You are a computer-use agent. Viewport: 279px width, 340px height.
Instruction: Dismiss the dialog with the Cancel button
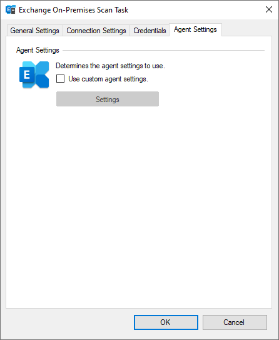(235, 322)
